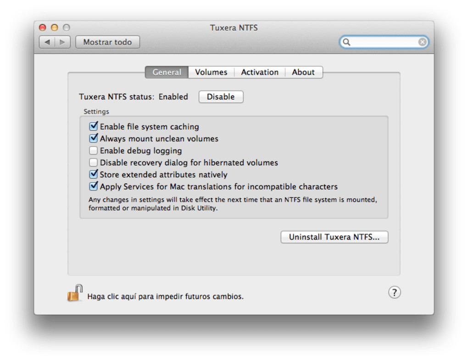Open help with the question mark button

(x=394, y=292)
